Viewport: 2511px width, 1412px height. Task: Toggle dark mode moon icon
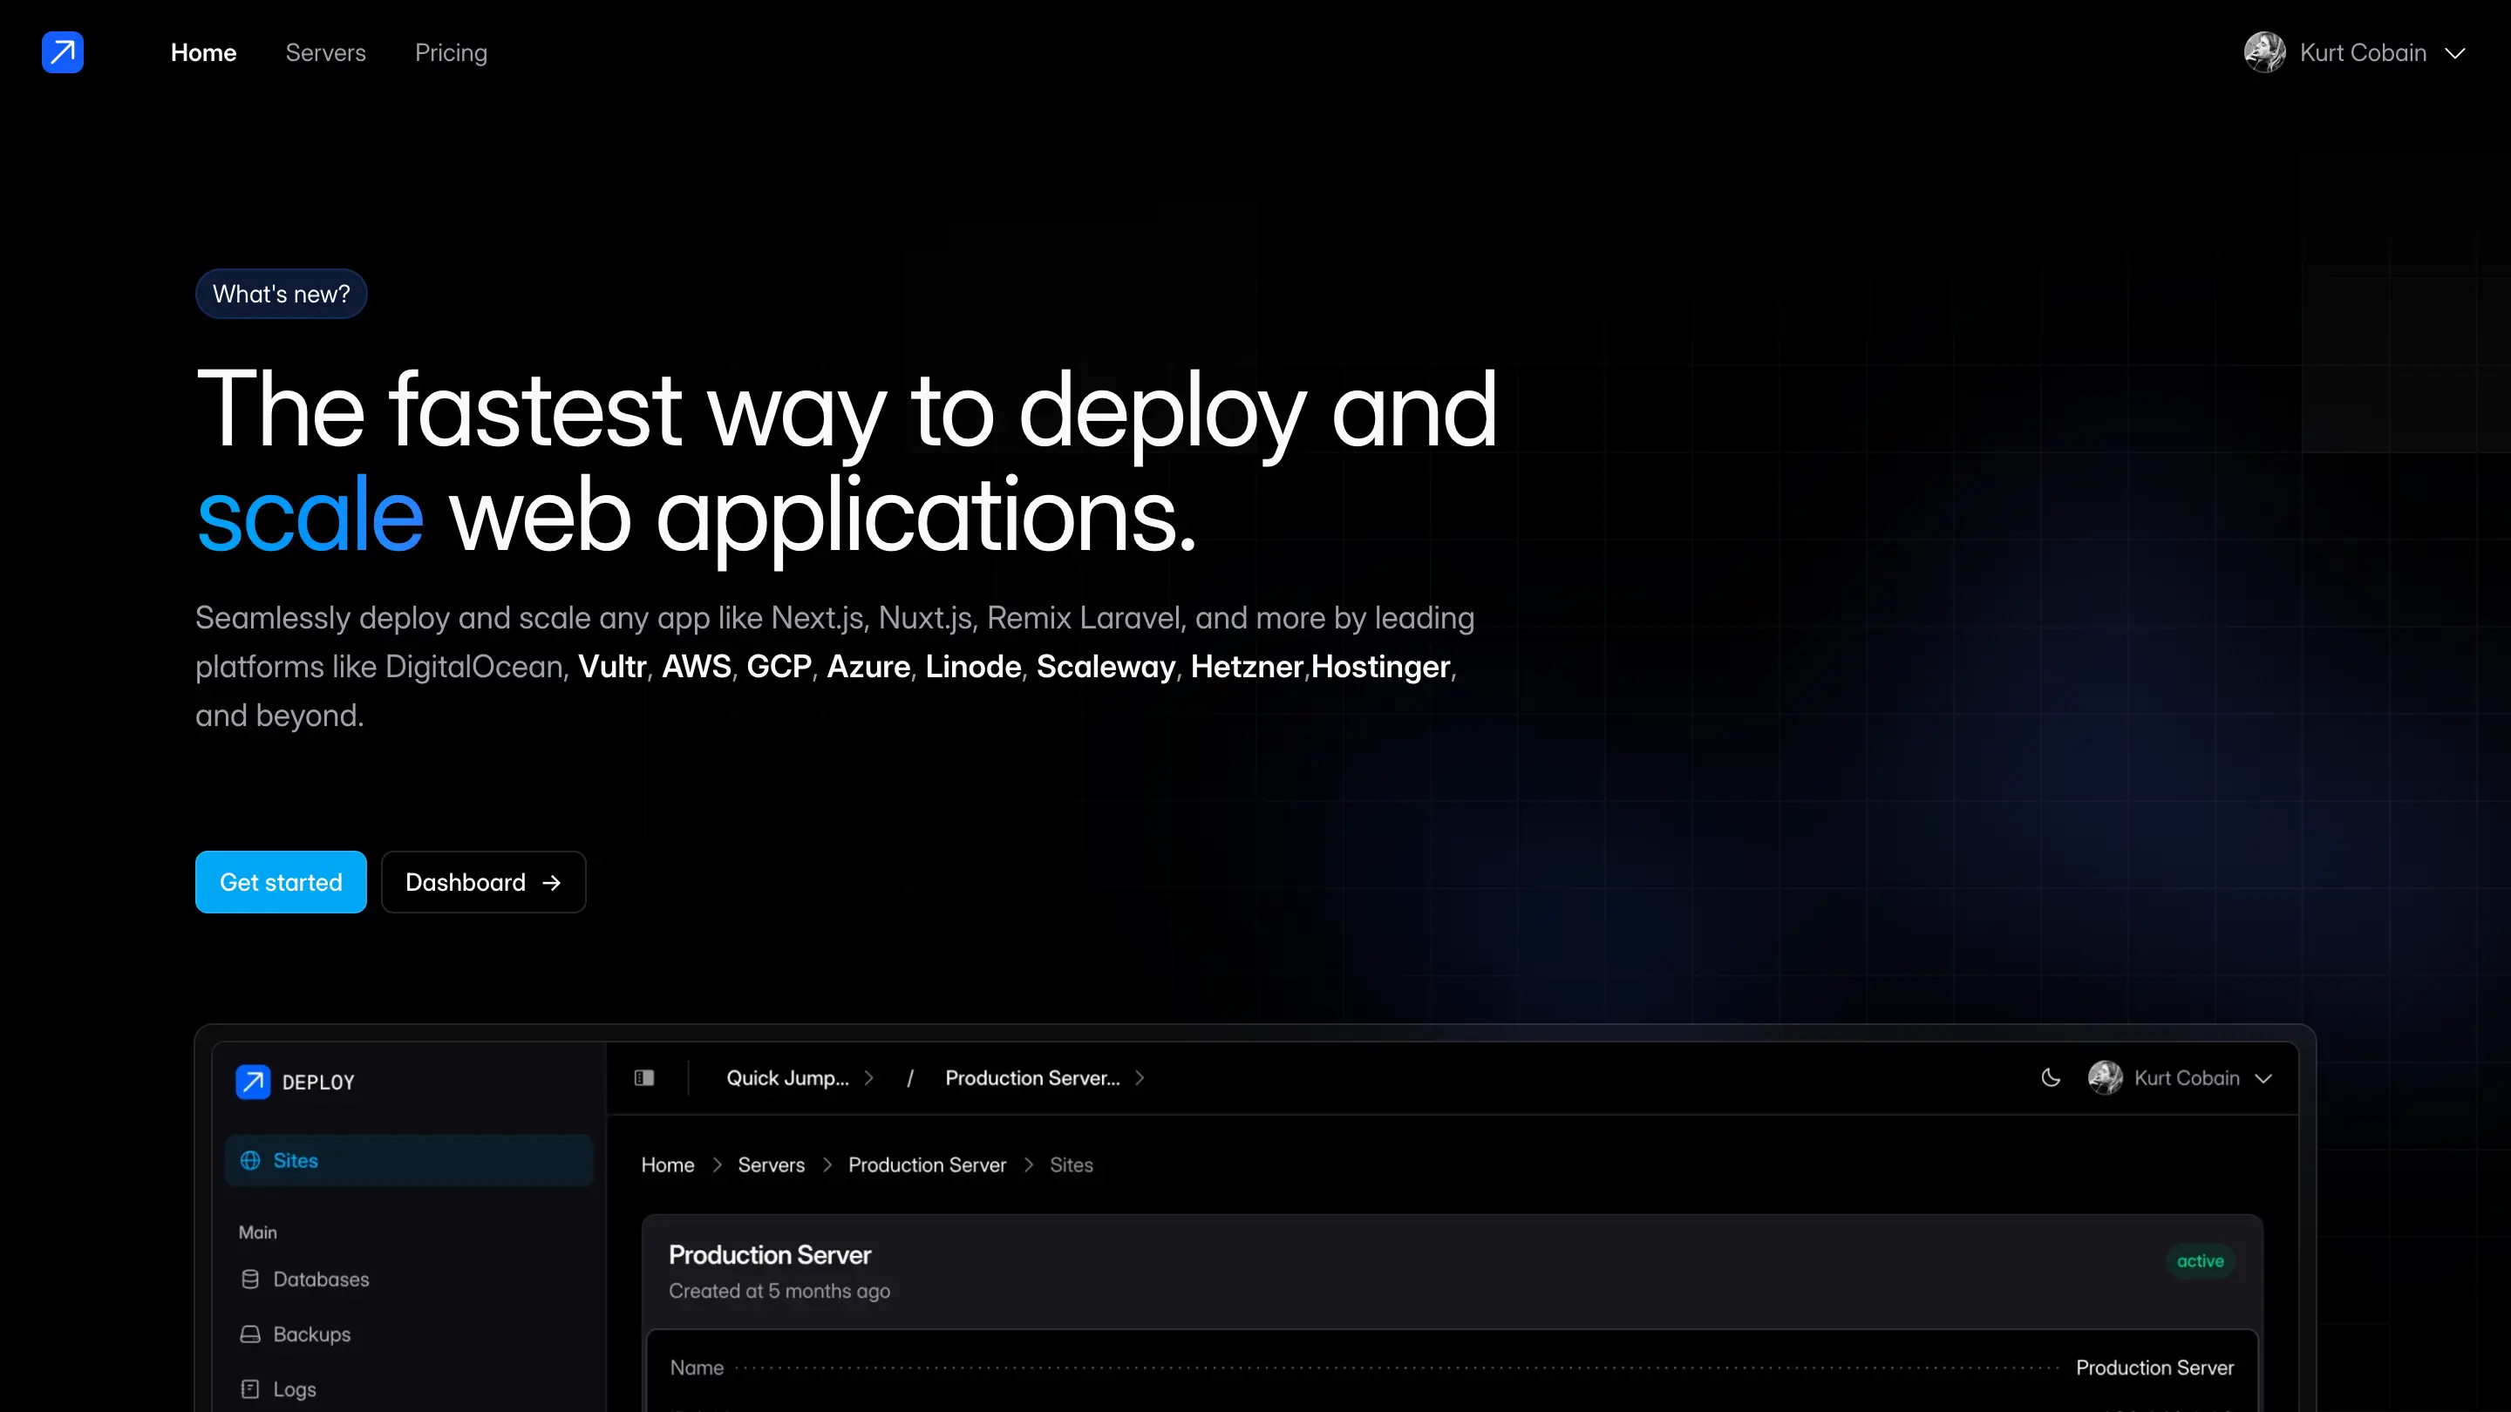click(2051, 1078)
